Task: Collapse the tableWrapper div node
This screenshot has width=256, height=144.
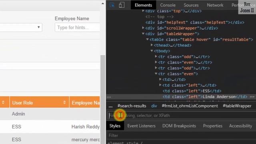Action: click(143, 34)
